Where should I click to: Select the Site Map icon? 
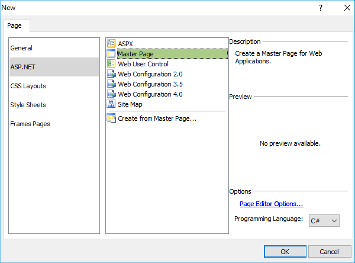coord(111,104)
